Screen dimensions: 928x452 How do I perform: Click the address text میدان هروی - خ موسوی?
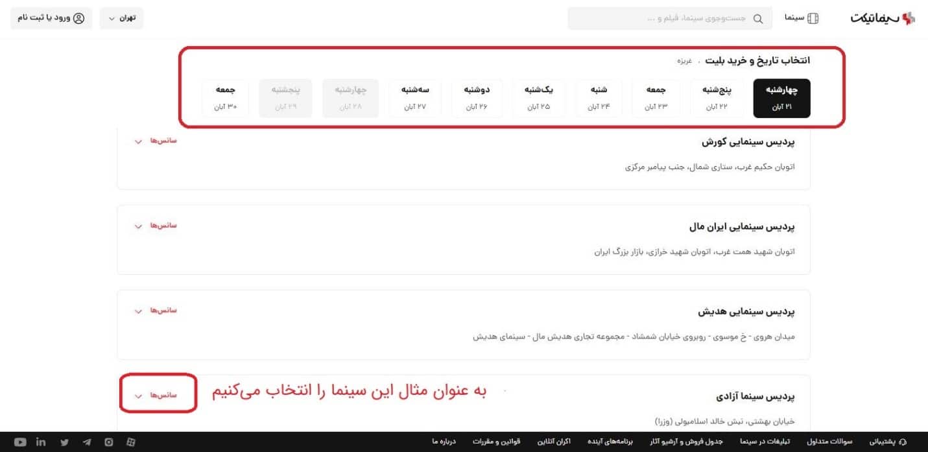tap(634, 336)
